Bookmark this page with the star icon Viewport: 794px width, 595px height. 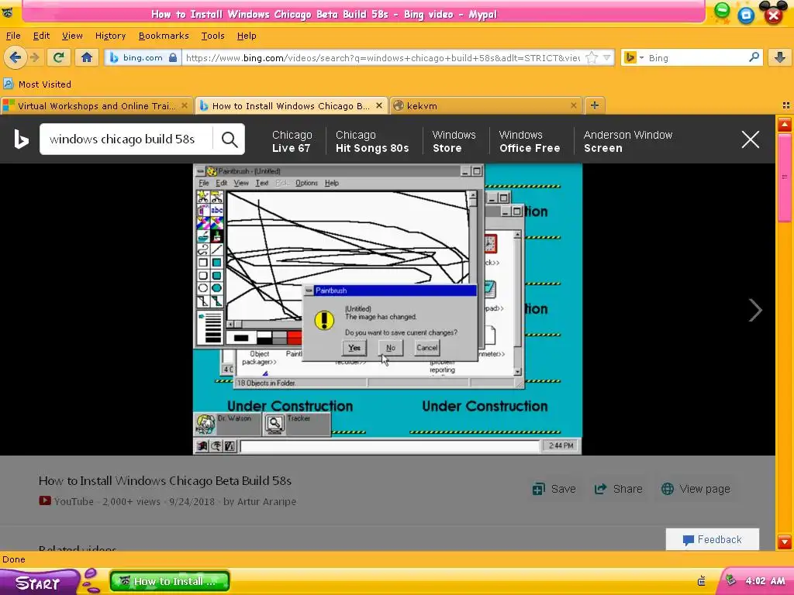(592, 57)
